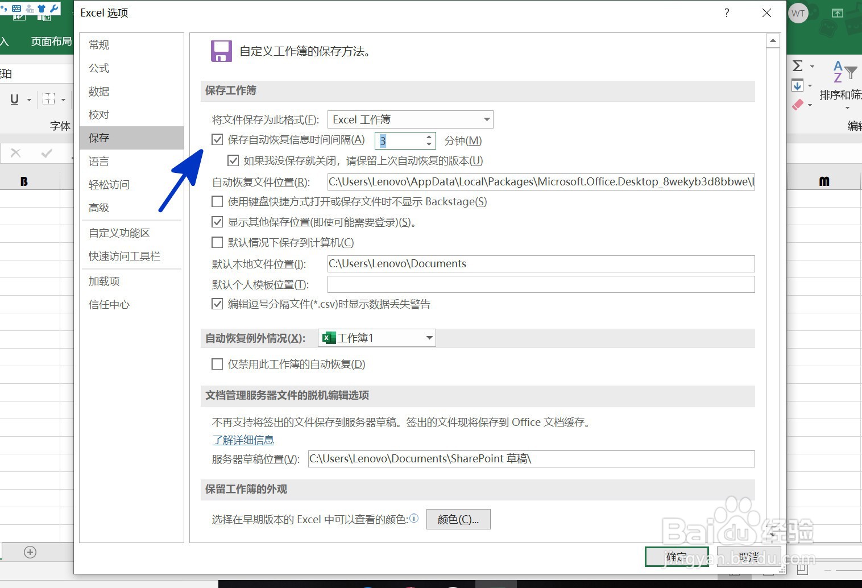Enable save to computer by default
Screen dimensions: 862x588
tap(217, 242)
